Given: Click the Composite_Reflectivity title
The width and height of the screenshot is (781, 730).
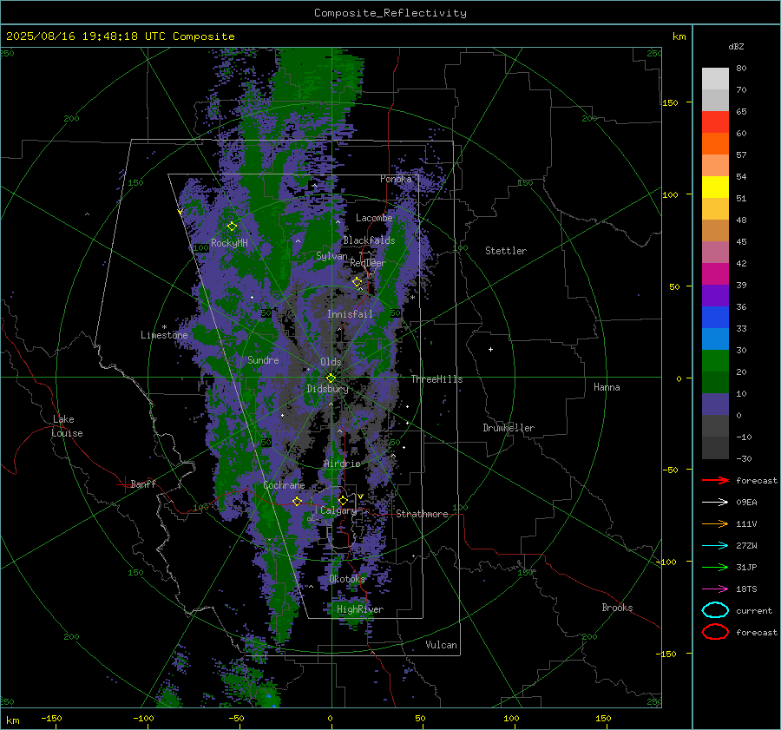Looking at the screenshot, I should 390,13.
